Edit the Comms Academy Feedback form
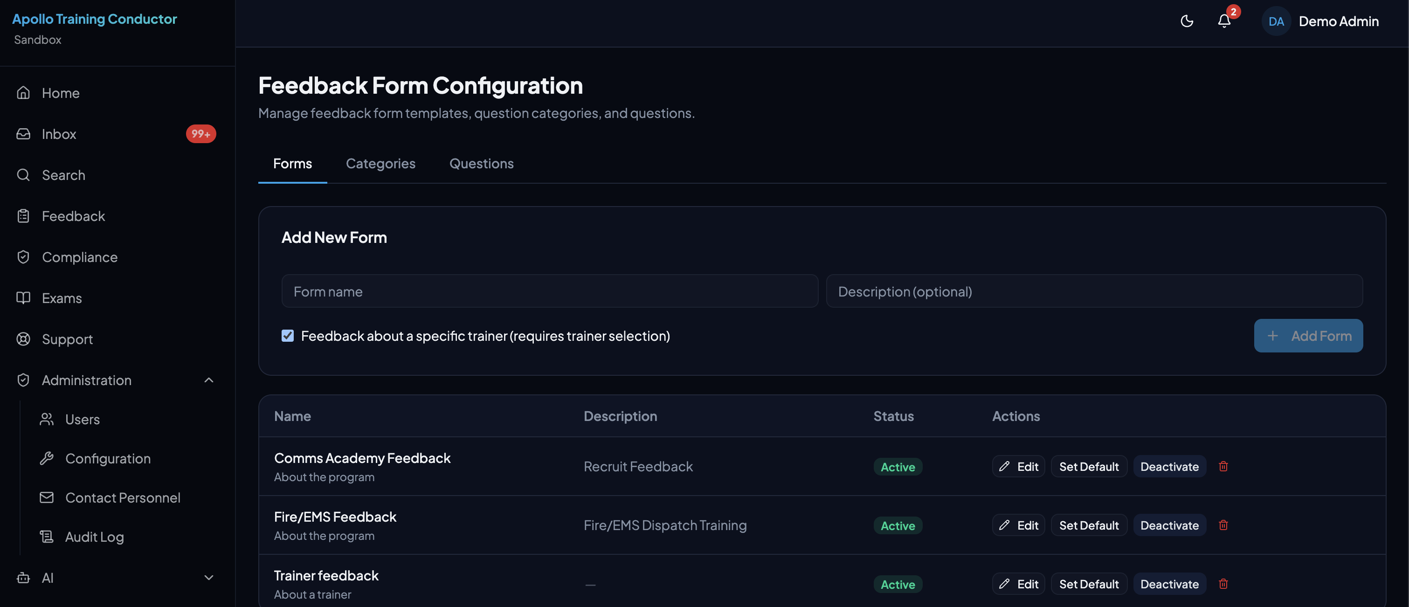 pos(1018,467)
